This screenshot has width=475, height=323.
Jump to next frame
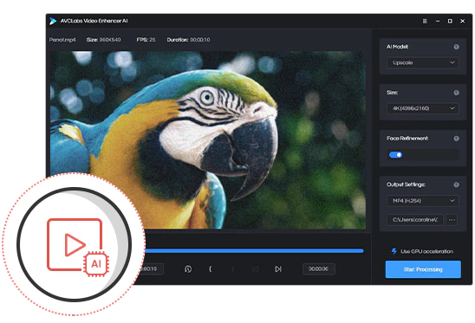coord(278,268)
